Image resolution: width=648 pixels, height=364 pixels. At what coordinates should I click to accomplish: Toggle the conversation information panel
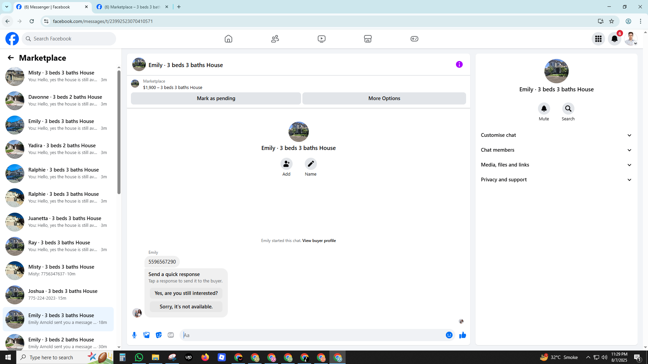click(x=459, y=64)
